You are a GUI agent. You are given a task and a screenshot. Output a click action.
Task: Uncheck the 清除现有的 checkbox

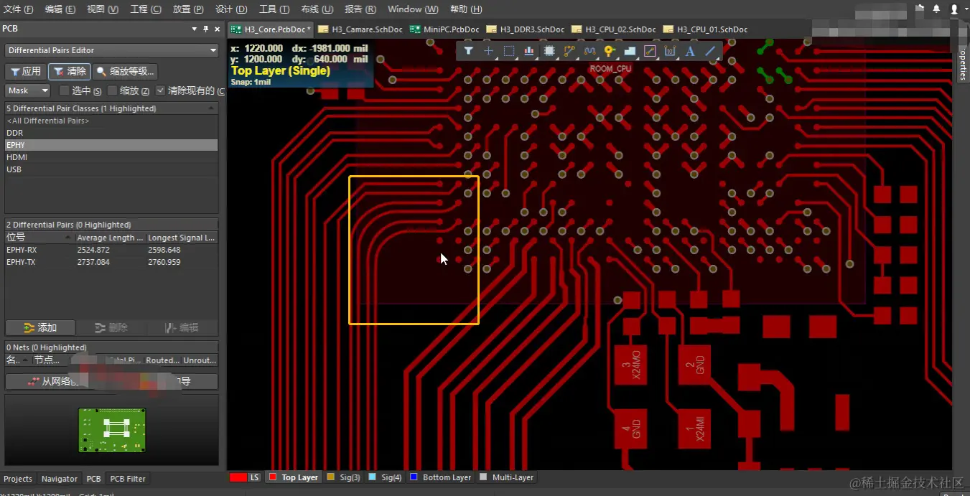click(x=160, y=90)
